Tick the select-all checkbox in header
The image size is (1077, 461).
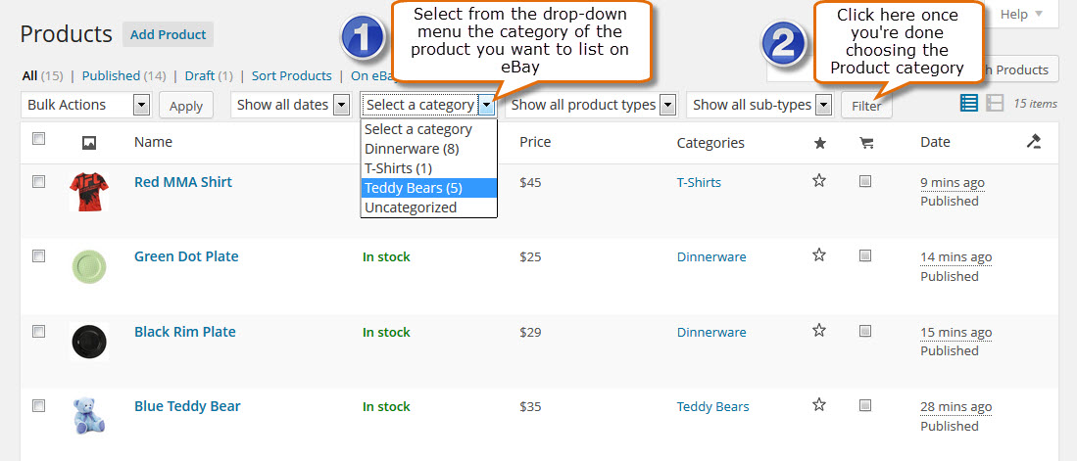point(39,139)
